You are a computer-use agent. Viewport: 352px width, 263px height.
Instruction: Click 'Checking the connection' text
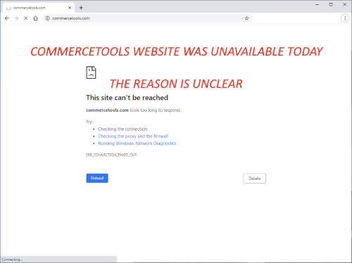122,129
